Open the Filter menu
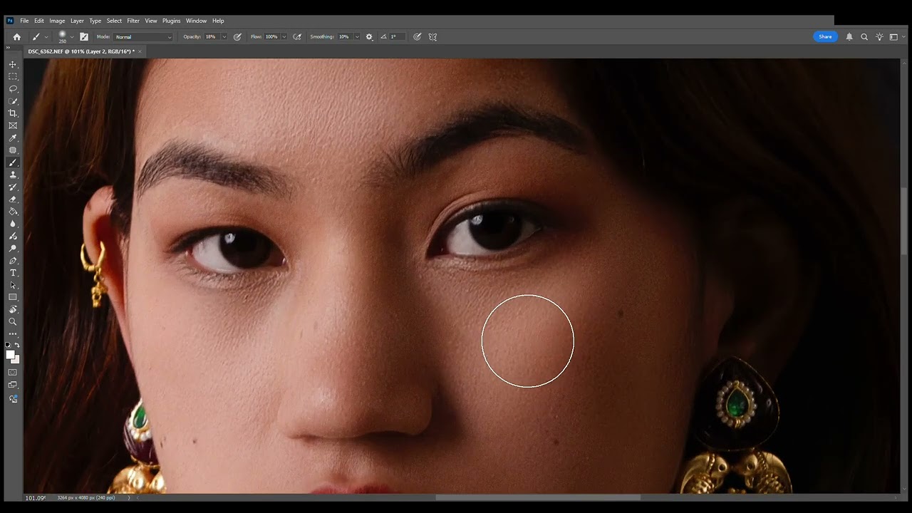Screen dimensions: 912x513 pyautogui.click(x=133, y=21)
